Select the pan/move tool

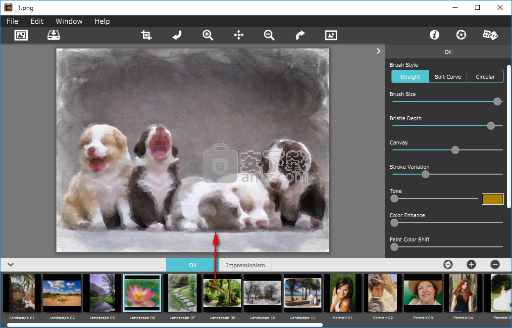(239, 35)
